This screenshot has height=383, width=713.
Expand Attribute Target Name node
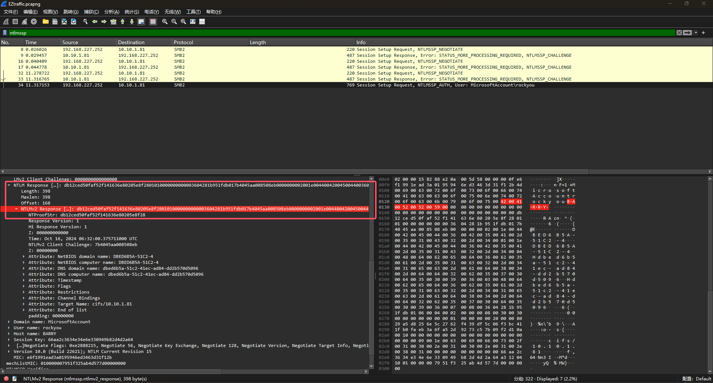(23, 304)
